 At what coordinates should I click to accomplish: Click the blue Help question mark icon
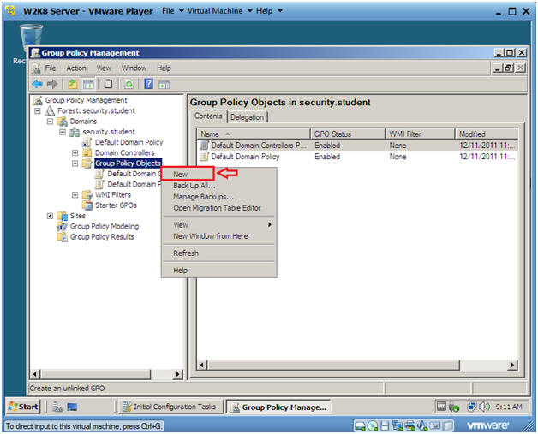(148, 84)
